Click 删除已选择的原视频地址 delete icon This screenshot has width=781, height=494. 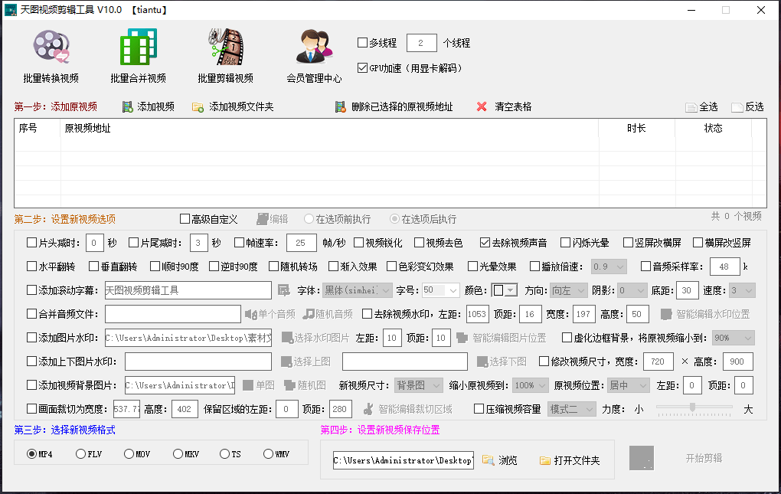pos(340,106)
